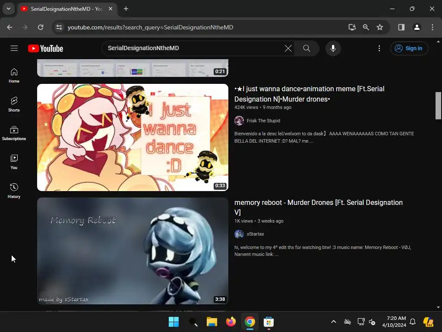Go to Home in the sidebar
Screen dimensions: 442x332
(x=14, y=75)
